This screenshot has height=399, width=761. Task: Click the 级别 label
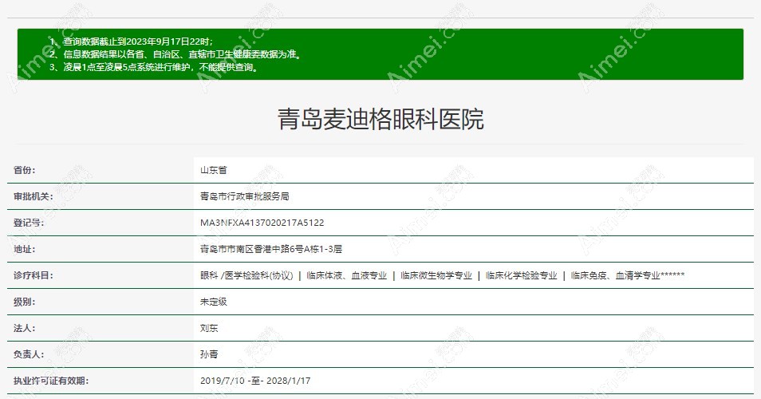[x=24, y=302]
